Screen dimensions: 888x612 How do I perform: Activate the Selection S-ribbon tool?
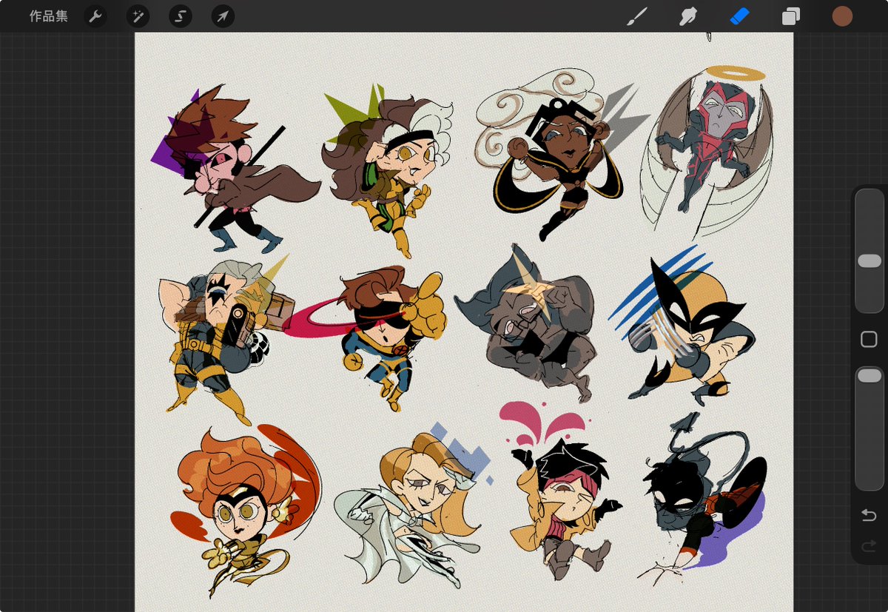pyautogui.click(x=181, y=16)
